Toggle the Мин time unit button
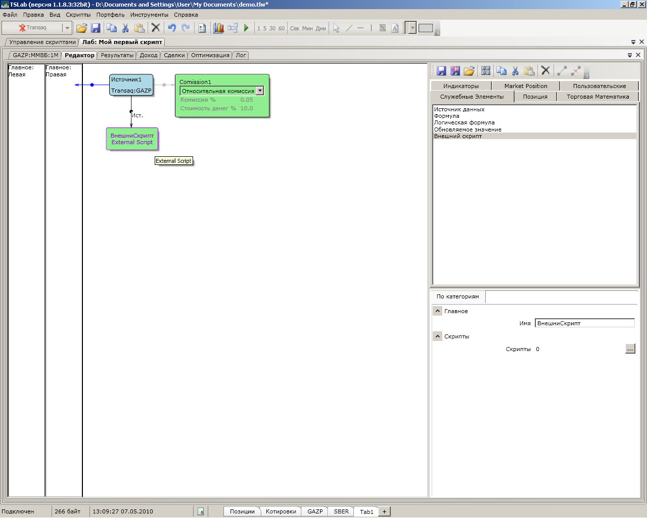This screenshot has height=518, width=647. click(307, 28)
